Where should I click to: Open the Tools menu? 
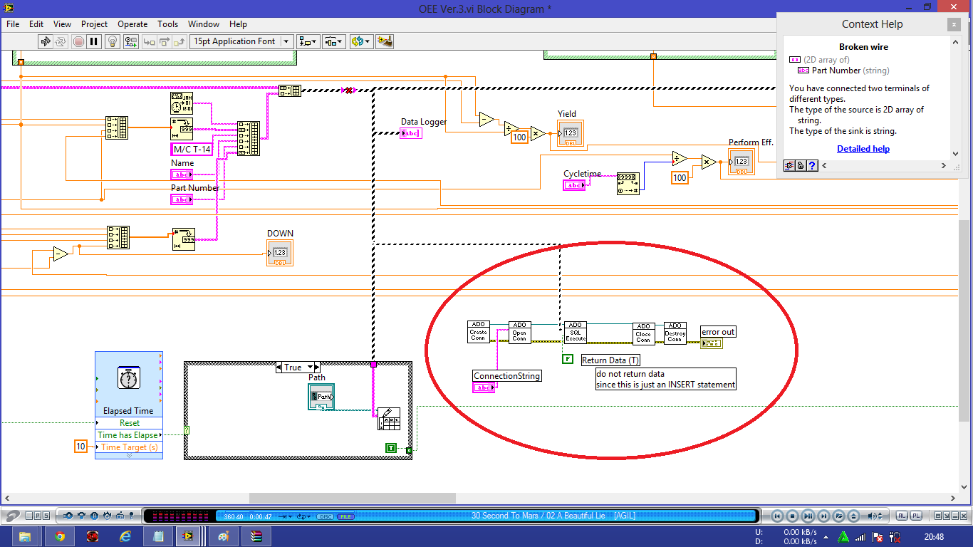(x=167, y=24)
